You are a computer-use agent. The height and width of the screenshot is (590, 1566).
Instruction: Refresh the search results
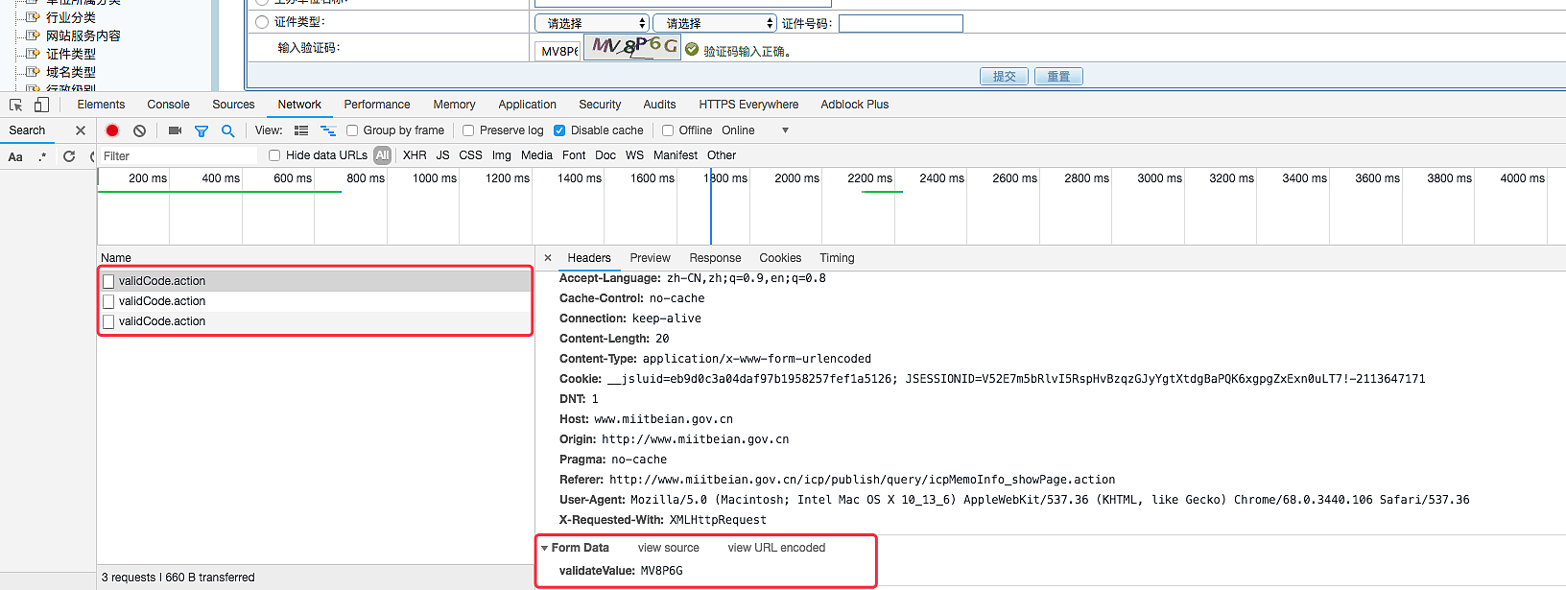[x=69, y=156]
